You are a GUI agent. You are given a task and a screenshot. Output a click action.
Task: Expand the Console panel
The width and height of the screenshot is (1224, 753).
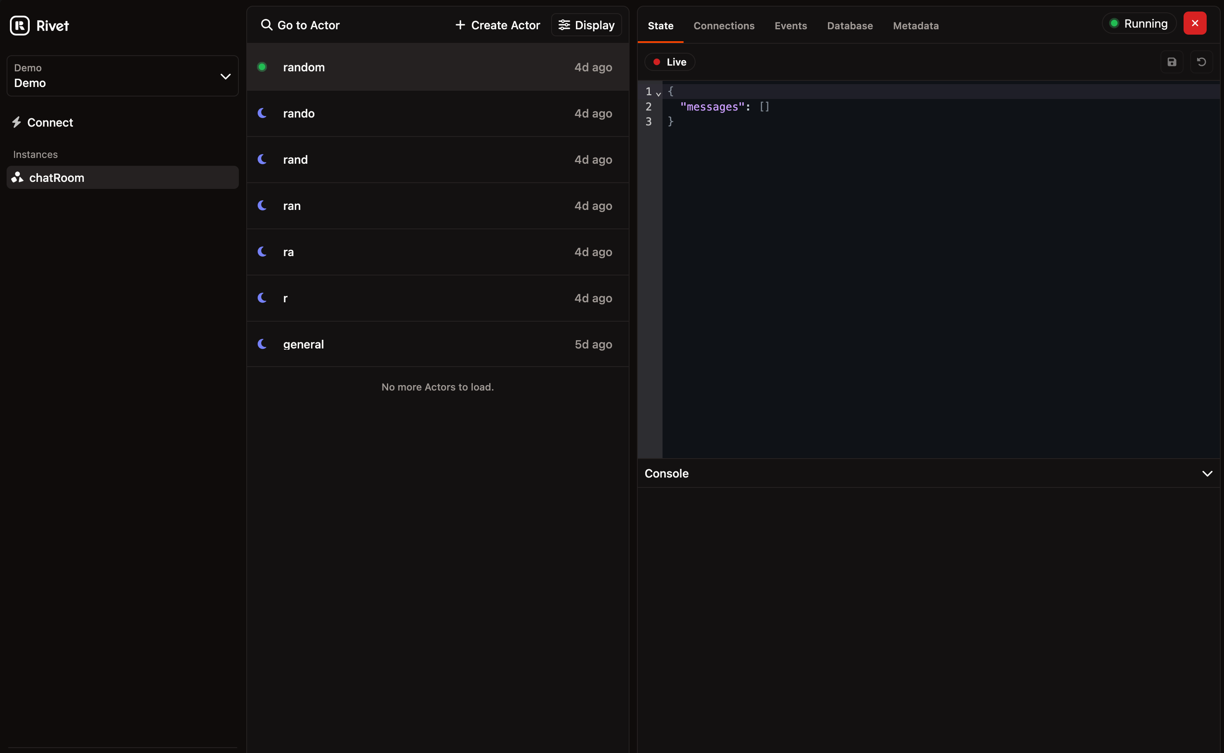1207,473
